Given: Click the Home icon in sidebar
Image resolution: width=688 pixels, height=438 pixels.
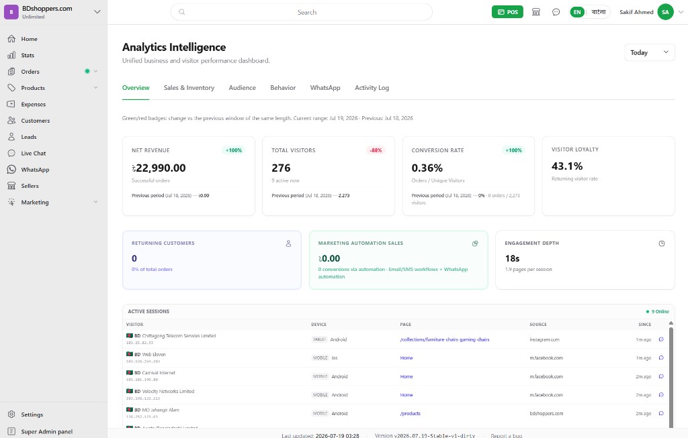Looking at the screenshot, I should click(11, 38).
